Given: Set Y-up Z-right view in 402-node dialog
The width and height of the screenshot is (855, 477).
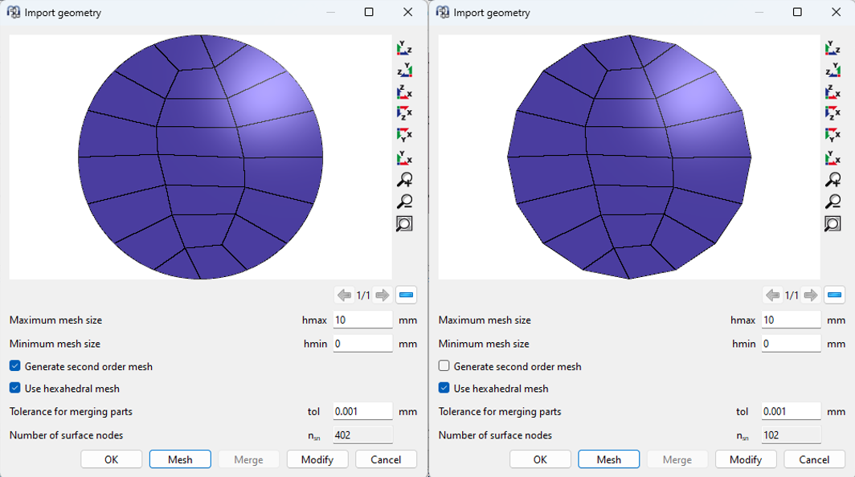Looking at the screenshot, I should coord(404,48).
